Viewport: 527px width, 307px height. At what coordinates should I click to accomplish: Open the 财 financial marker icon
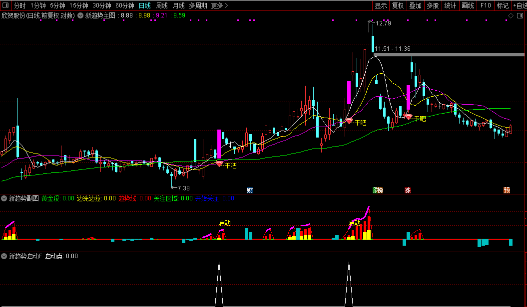pyautogui.click(x=250, y=190)
